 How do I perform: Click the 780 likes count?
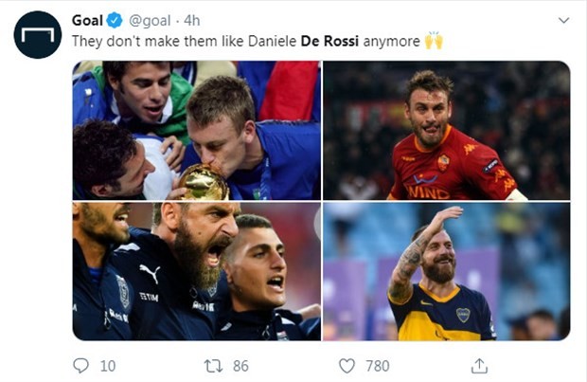click(378, 365)
